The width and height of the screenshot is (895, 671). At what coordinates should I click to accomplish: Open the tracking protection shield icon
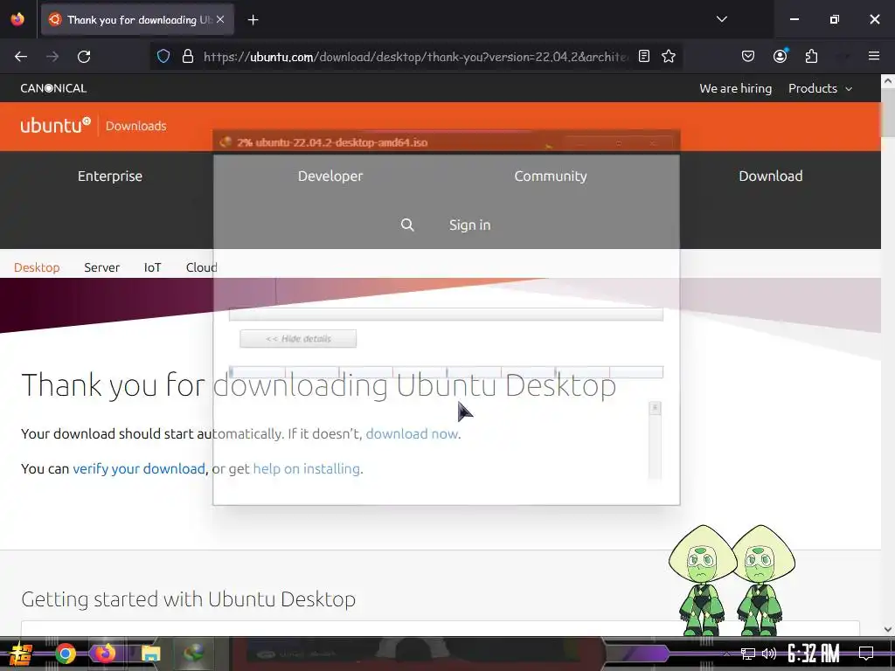pos(163,57)
